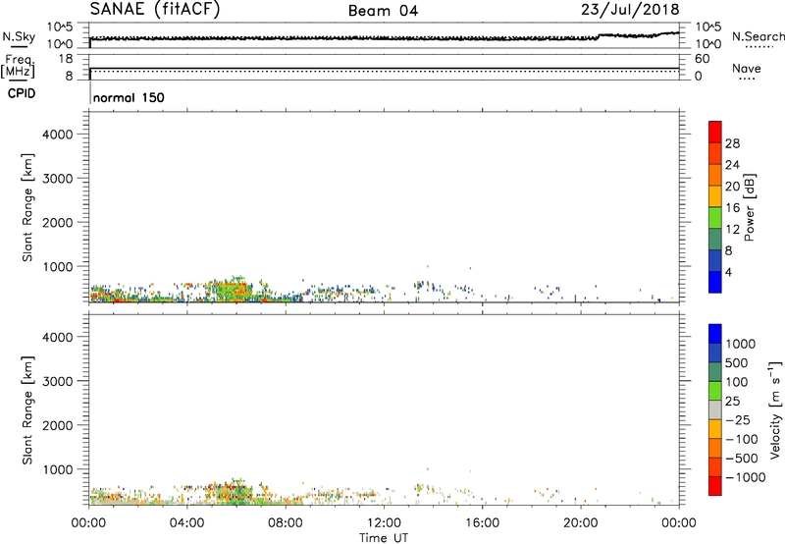785x544 pixels.
Task: Pick the Power bar segment between 24 and 28
Action: tap(715, 153)
